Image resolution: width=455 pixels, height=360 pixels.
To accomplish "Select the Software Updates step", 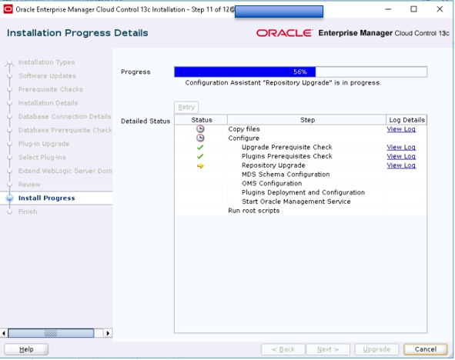I will pos(47,76).
